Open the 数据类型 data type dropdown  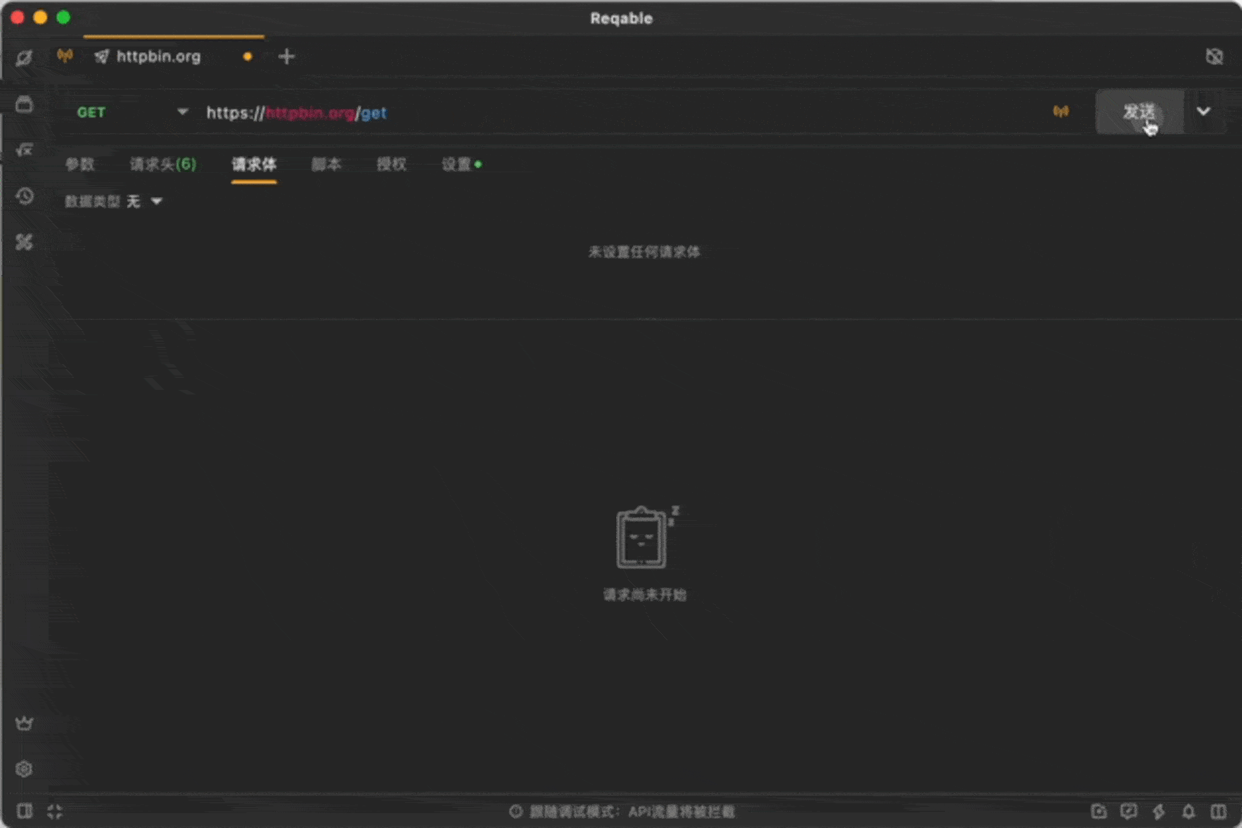144,202
